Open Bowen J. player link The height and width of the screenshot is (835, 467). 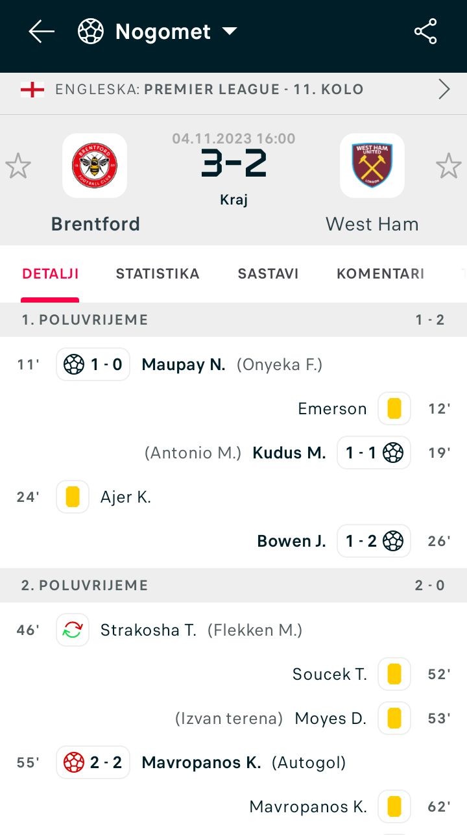tap(292, 541)
